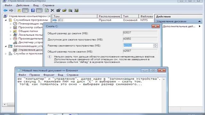This screenshot has height=115, width=205.
Task: Click the green Refresh toolbar icon
Action: (x=47, y=11)
